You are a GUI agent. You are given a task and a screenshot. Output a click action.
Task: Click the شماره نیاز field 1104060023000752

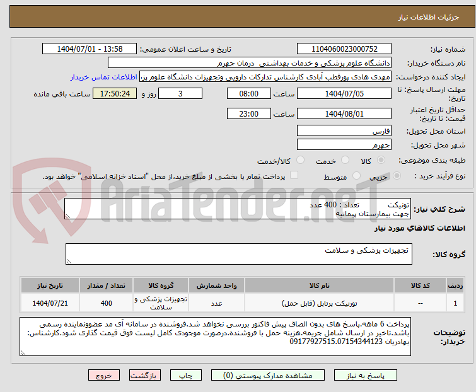[344, 49]
